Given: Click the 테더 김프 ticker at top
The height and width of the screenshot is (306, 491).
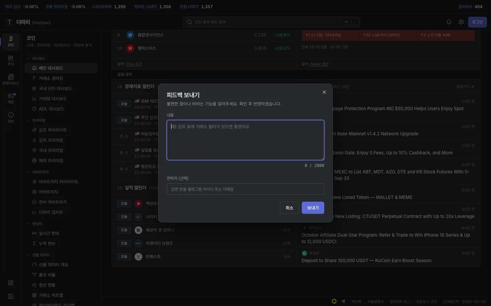Looking at the screenshot, I should (22, 6).
